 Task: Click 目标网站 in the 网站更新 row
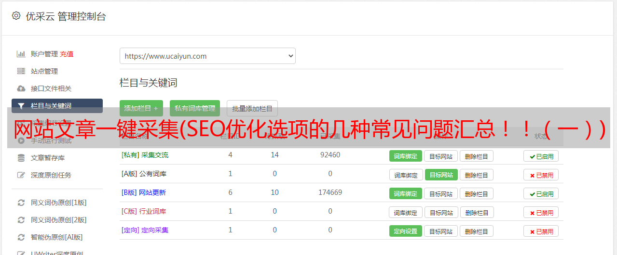441,193
